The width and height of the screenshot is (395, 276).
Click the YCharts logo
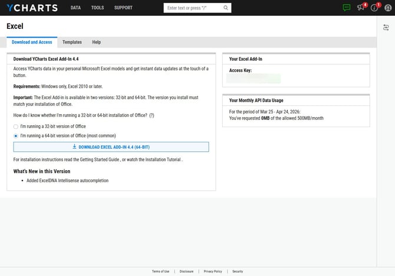click(32, 8)
